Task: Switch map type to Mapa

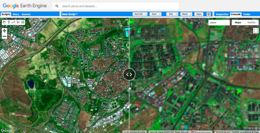Action: click(238, 23)
